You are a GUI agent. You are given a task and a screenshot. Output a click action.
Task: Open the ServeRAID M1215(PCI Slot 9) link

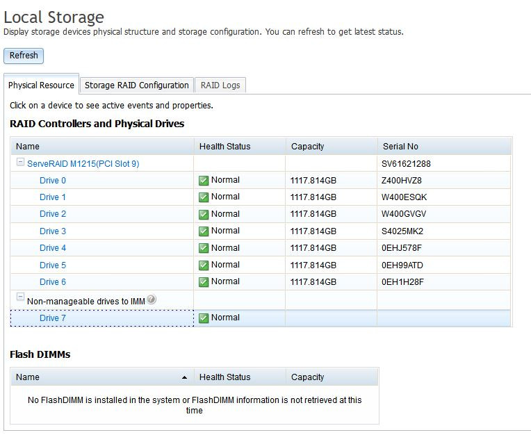pos(83,164)
